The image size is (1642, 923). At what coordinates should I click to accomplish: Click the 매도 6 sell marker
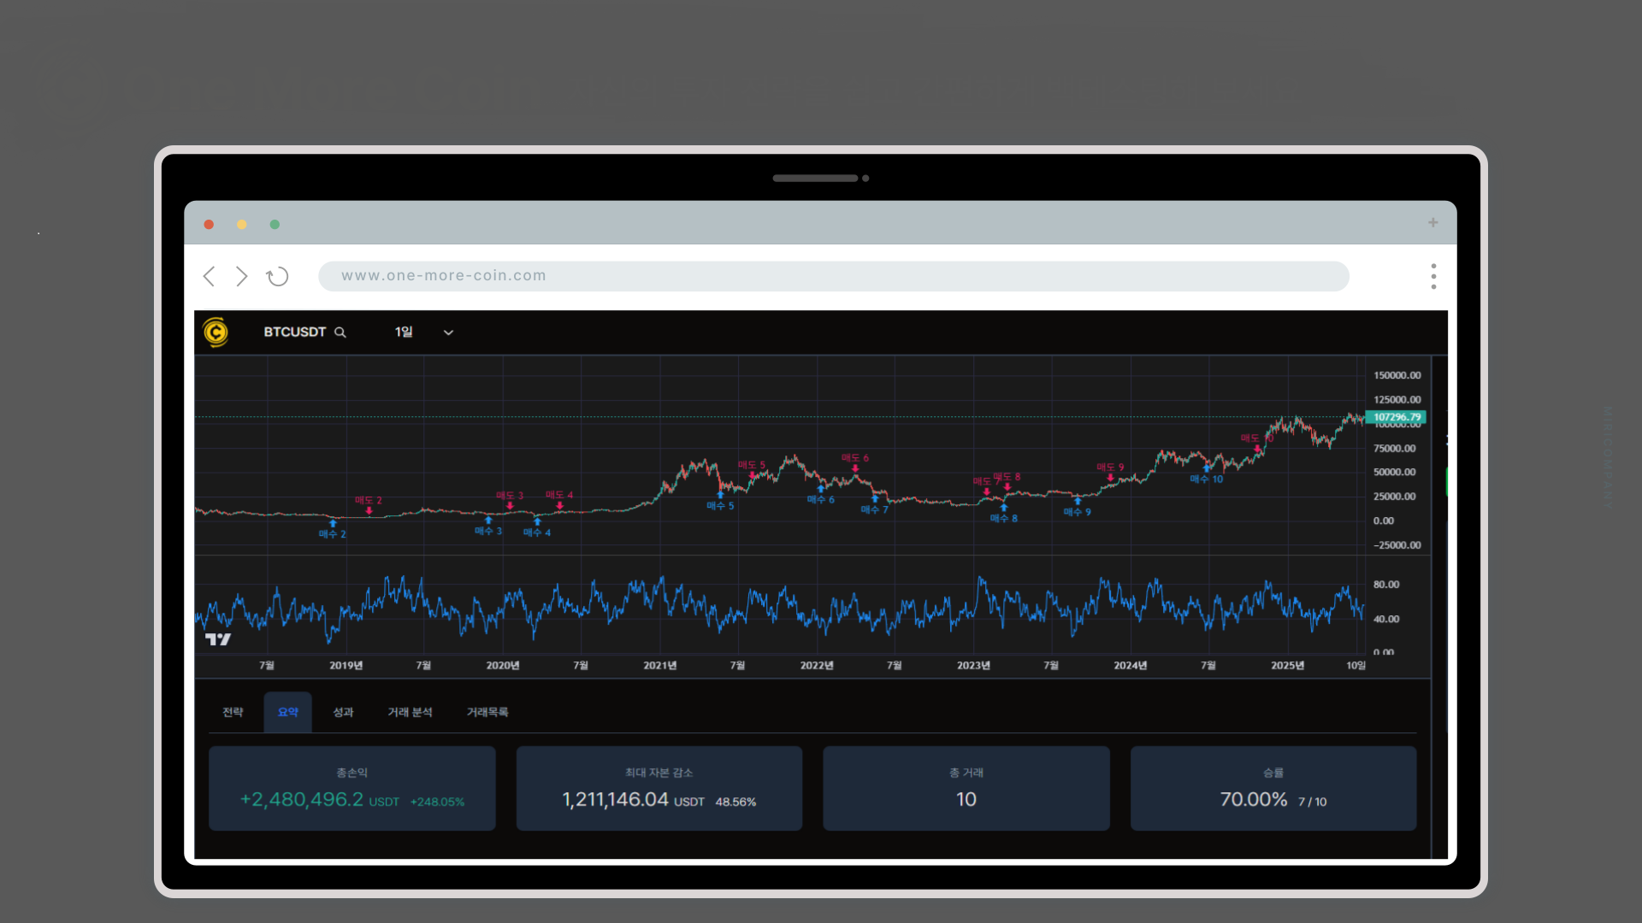[854, 460]
